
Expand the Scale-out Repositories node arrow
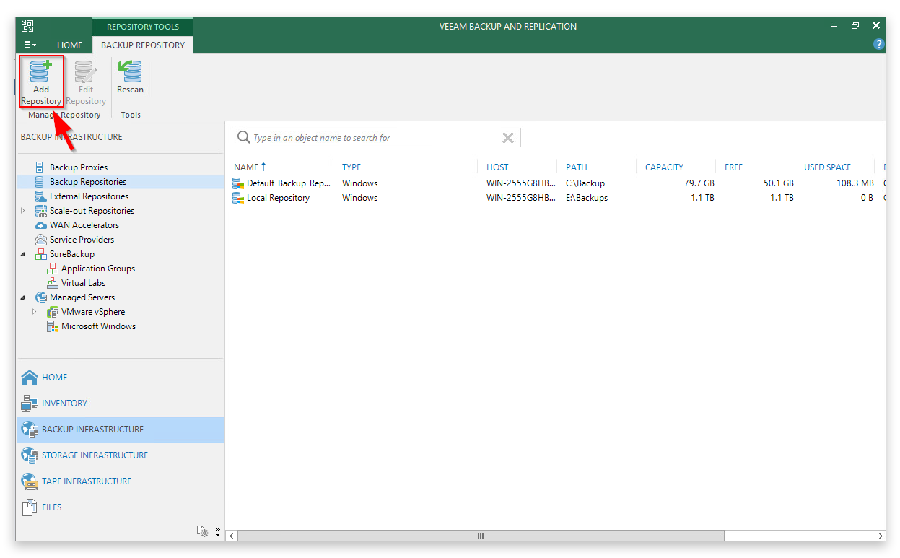point(23,211)
